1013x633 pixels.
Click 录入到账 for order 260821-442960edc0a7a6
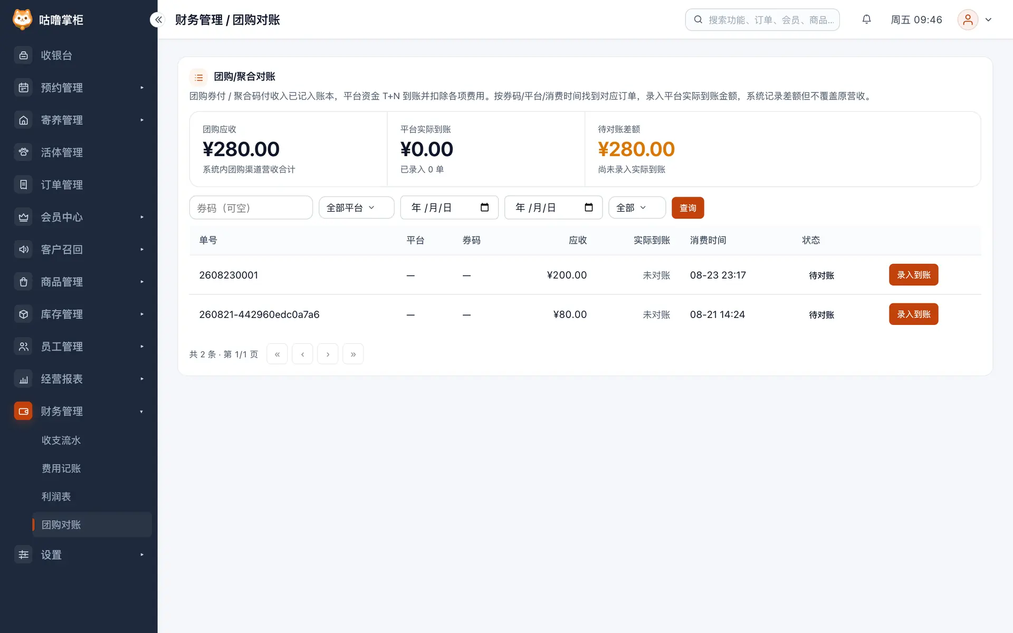pos(913,314)
